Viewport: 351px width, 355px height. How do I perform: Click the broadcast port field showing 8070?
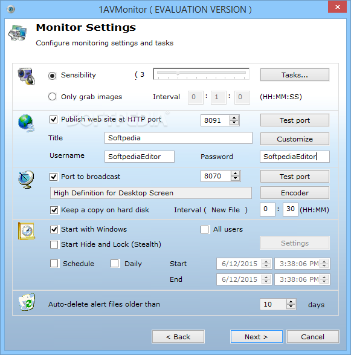tap(216, 176)
